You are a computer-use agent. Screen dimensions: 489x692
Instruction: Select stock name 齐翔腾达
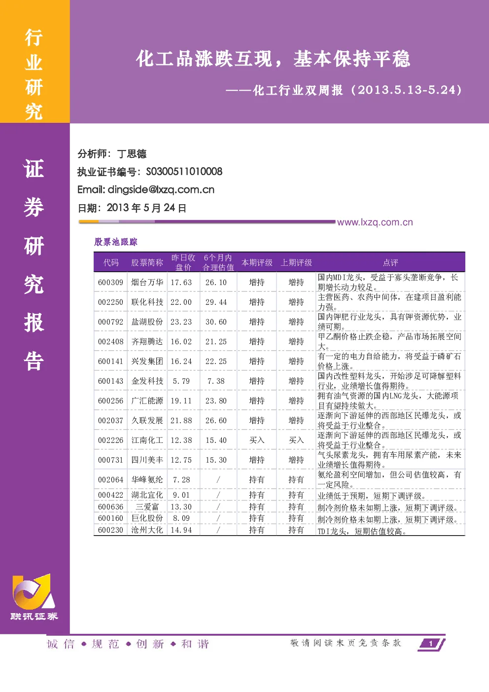coord(147,341)
